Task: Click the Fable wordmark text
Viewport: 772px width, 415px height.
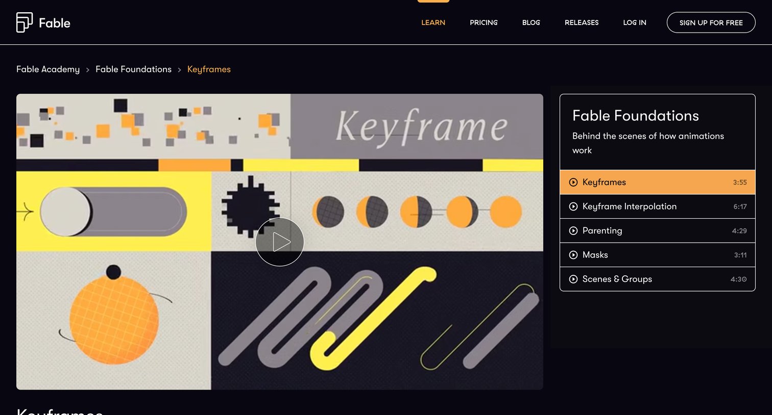Action: click(x=55, y=23)
